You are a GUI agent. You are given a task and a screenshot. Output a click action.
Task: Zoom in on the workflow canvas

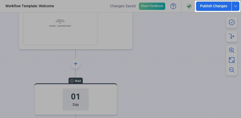(232, 50)
